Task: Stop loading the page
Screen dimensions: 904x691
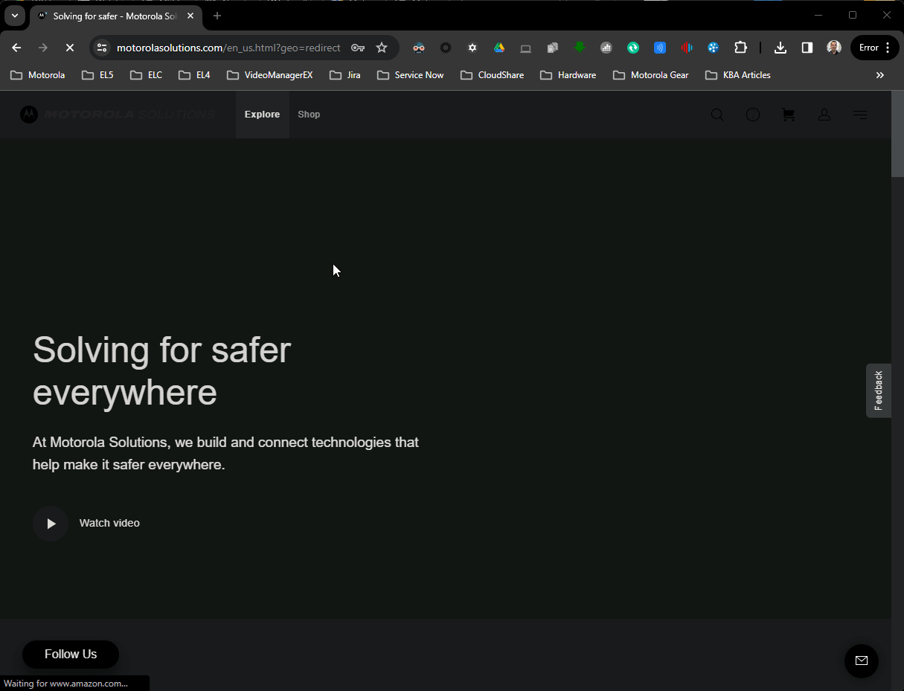Action: (x=70, y=48)
